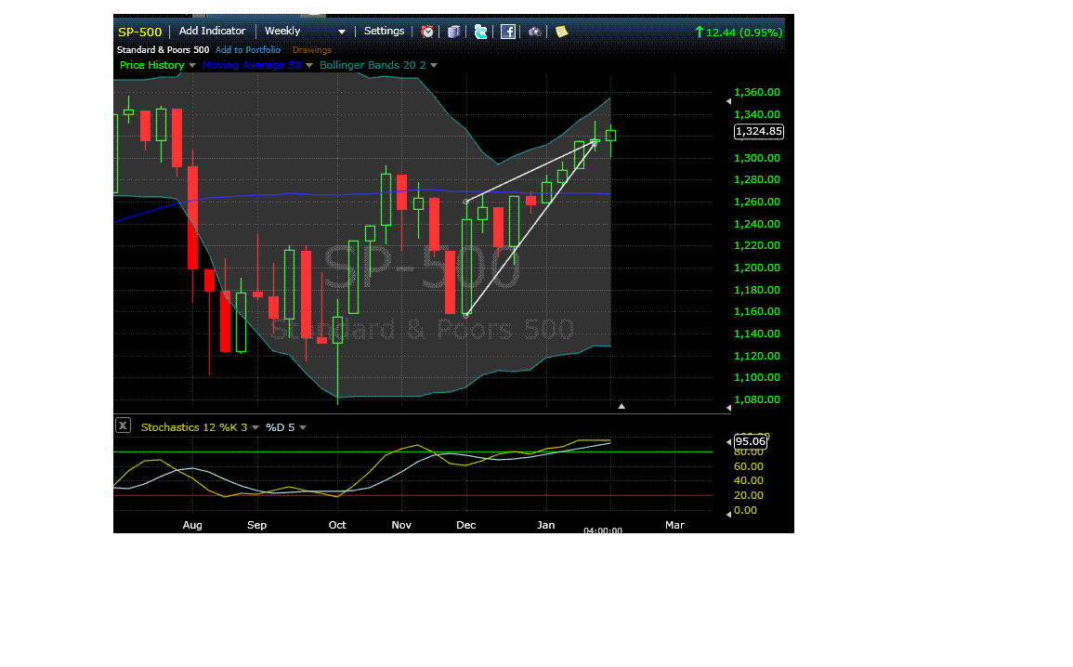This screenshot has height=667, width=1073.
Task: Click the Moving Average 50 label
Action: tap(252, 65)
